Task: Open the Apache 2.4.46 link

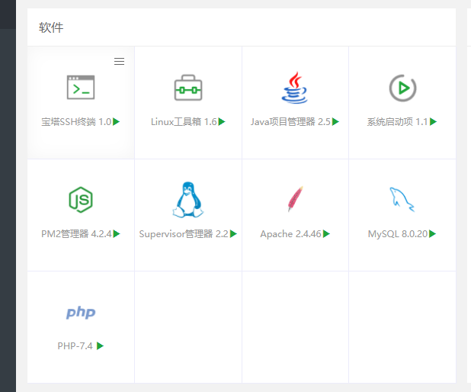Action: (291, 234)
